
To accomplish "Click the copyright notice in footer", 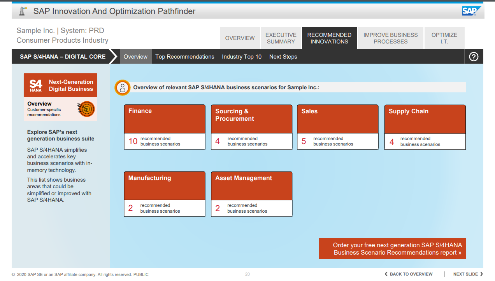I will click(x=80, y=274).
